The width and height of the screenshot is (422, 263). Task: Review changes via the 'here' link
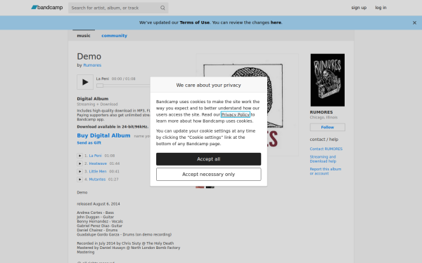[x=276, y=22]
